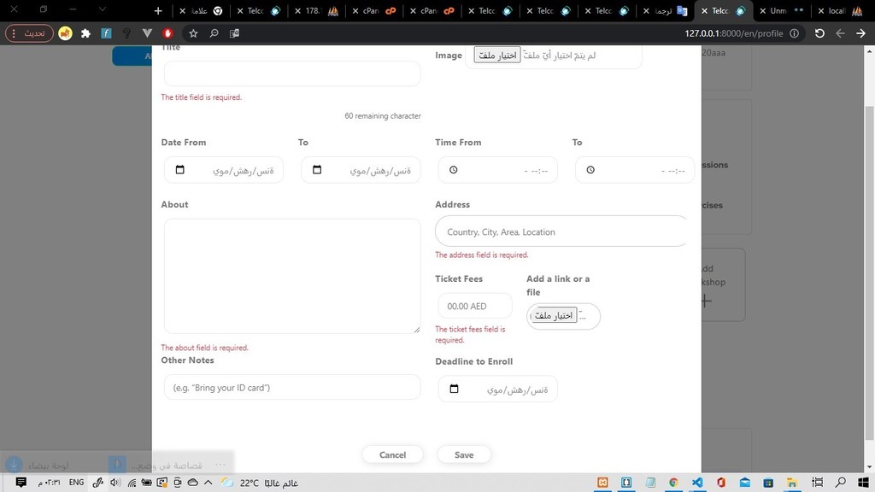Close the active Telco tab
Viewport: 875px width, 492px height.
pos(704,10)
